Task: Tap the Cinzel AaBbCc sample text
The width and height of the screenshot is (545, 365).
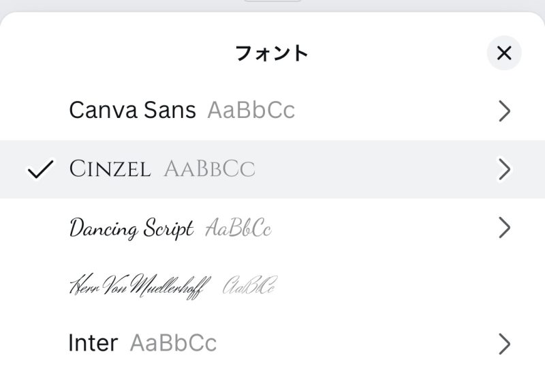Action: 209,169
